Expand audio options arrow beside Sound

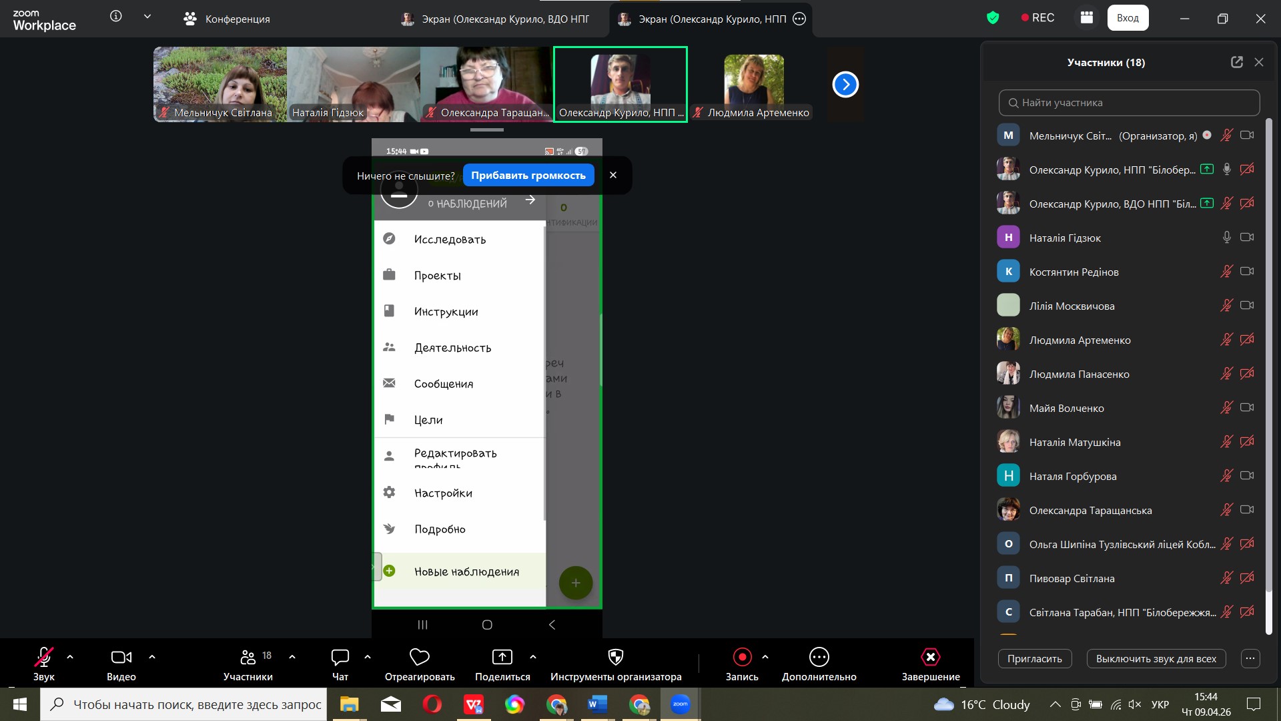pyautogui.click(x=70, y=657)
